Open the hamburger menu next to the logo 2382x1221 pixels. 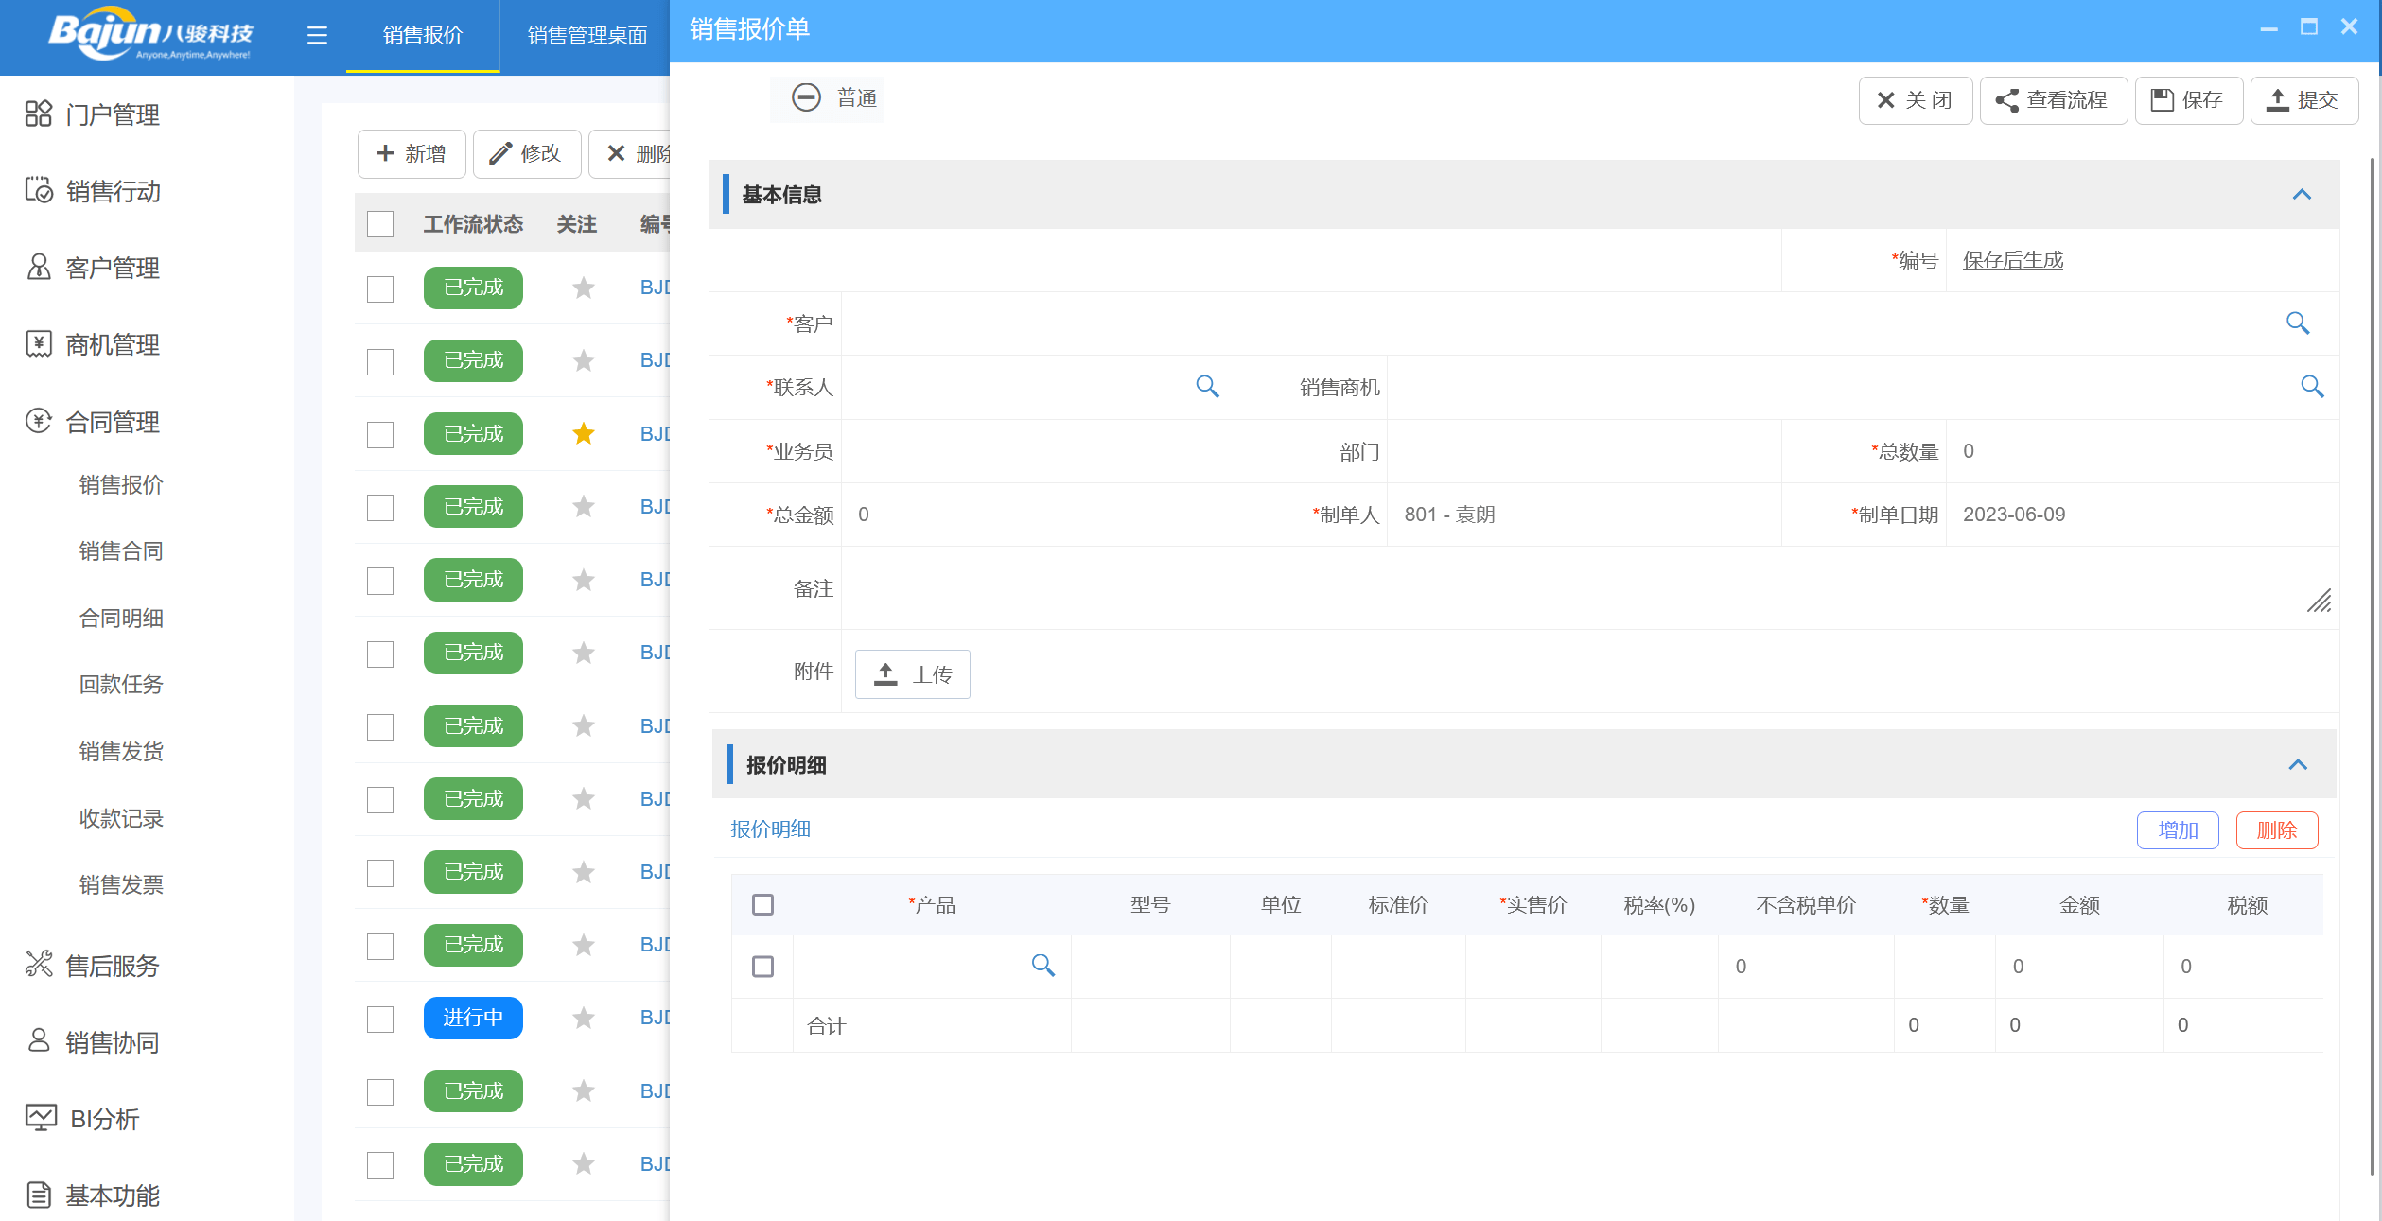(x=316, y=35)
